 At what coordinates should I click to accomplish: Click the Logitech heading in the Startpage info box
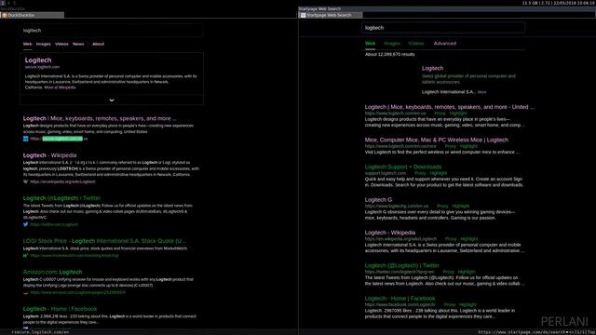click(x=432, y=68)
